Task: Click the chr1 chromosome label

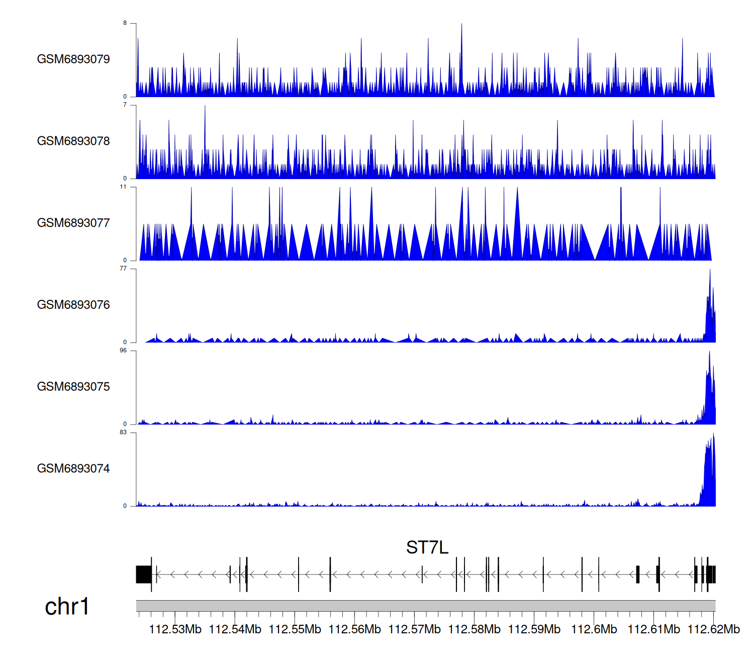Action: point(67,607)
